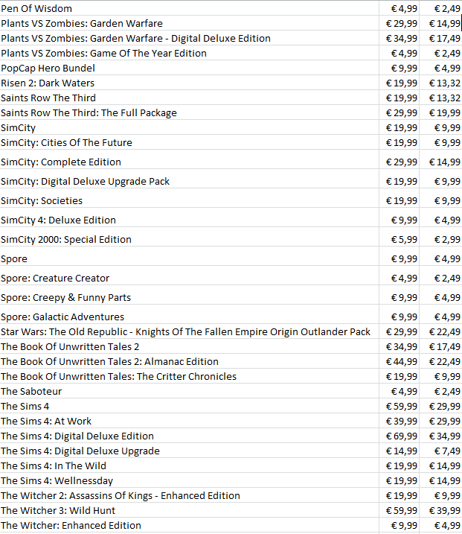
Task: Click 'The Sims 4: Digital Deluxe Upgrade' cell
Action: point(190,451)
